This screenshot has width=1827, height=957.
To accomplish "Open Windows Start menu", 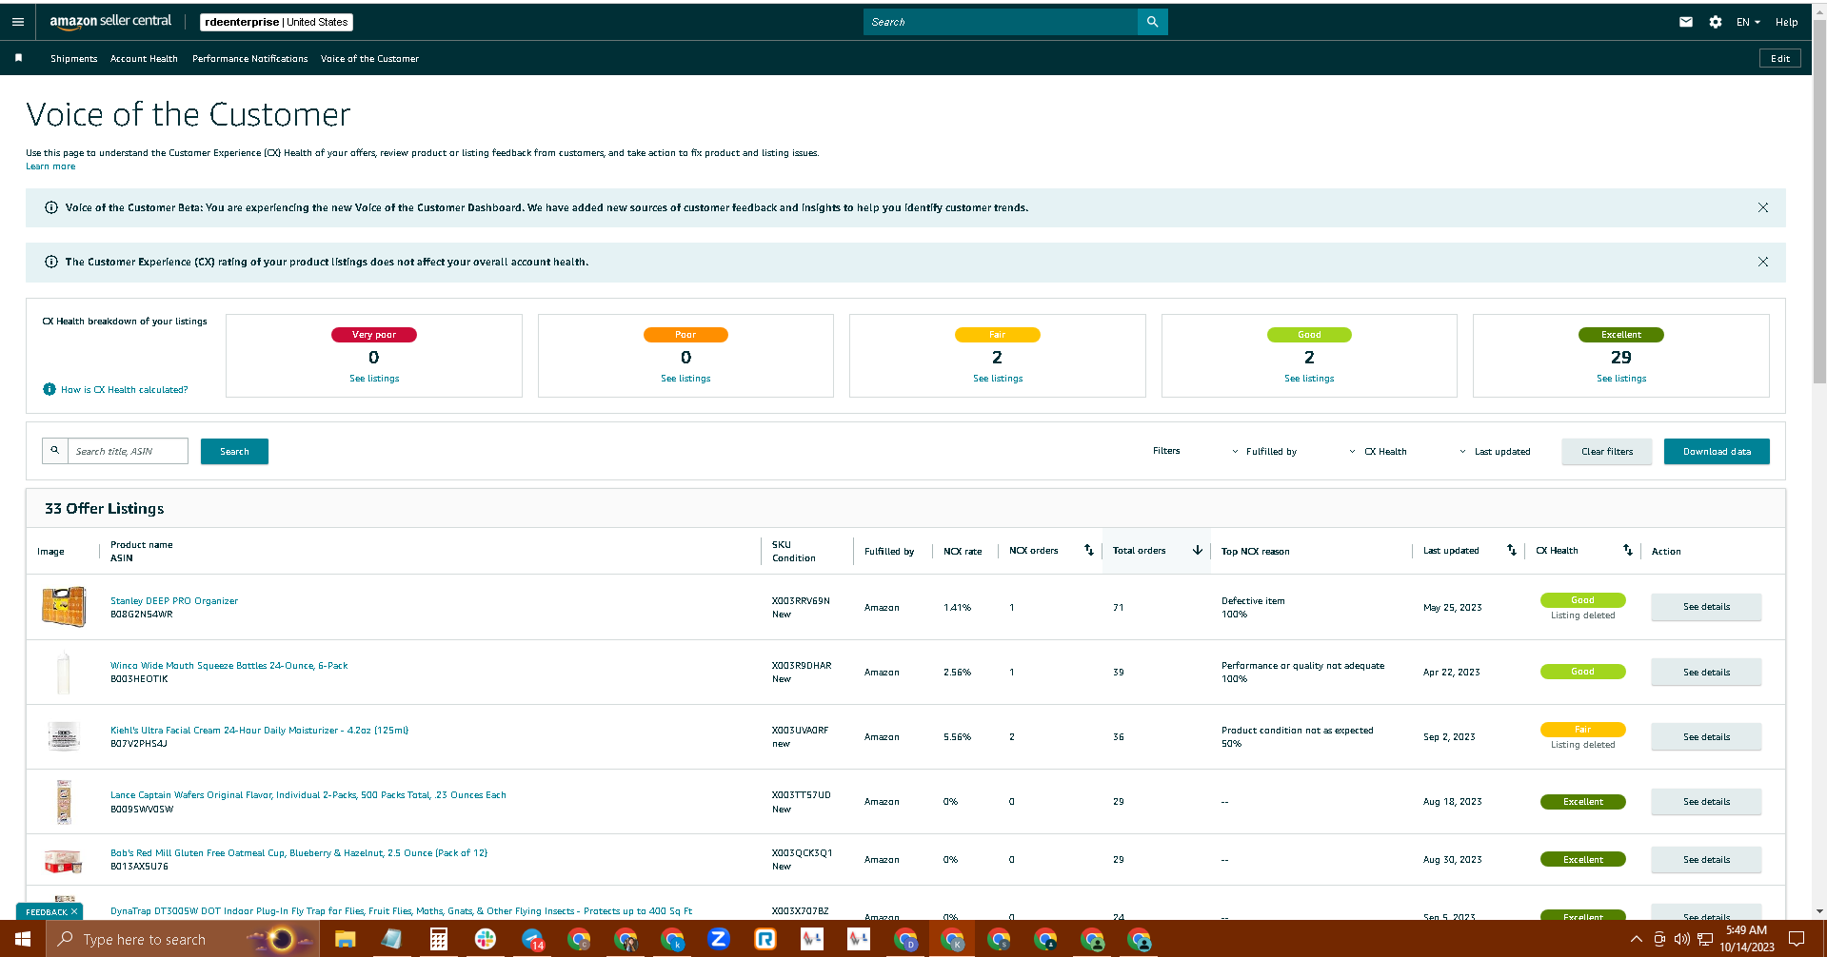I will [23, 939].
